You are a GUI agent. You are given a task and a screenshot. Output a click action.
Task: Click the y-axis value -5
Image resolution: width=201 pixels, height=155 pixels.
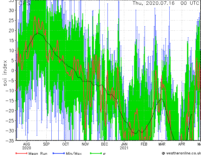point(11,81)
